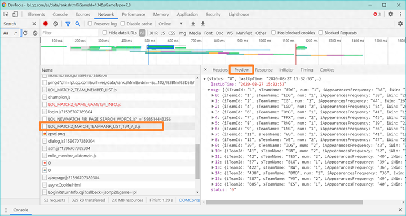Expand the msg array node in preview
Screen dimensions: 406x216
click(209, 90)
